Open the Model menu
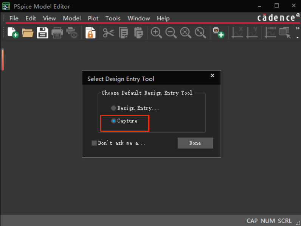This screenshot has width=301, height=226. point(72,19)
